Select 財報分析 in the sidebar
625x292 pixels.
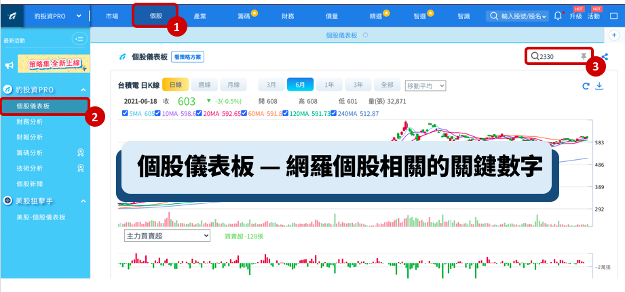[29, 138]
